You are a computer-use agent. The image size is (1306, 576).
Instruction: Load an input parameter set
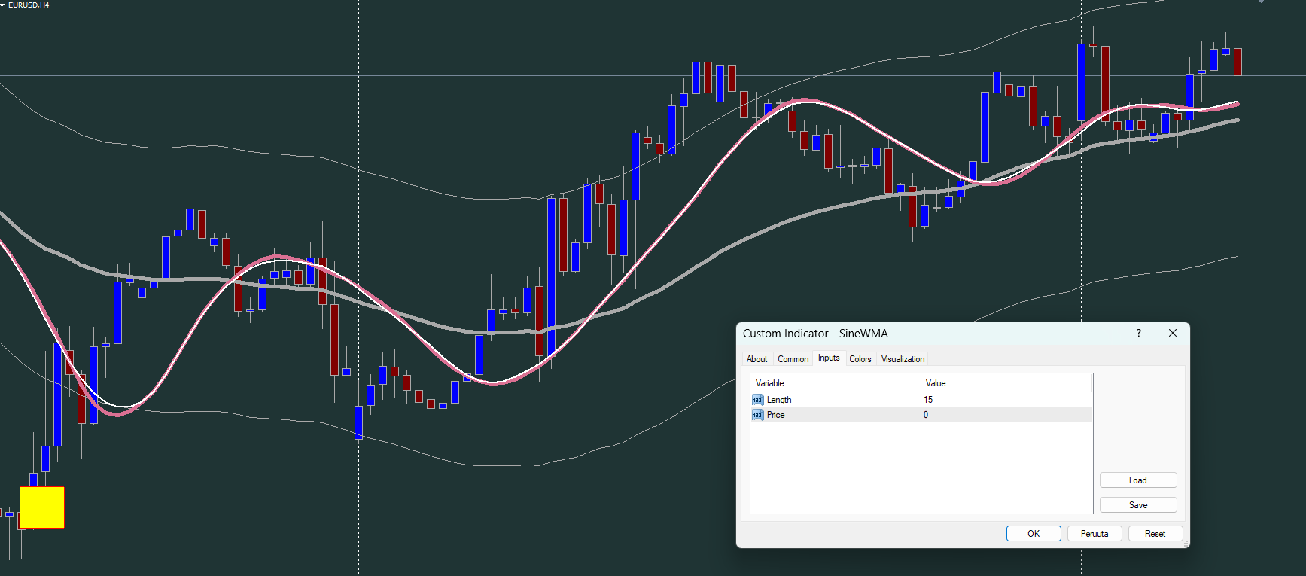tap(1138, 480)
